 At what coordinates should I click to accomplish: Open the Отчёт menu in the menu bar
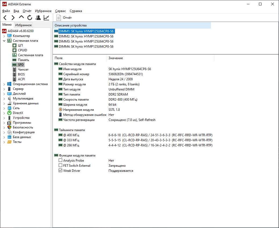coord(27,11)
